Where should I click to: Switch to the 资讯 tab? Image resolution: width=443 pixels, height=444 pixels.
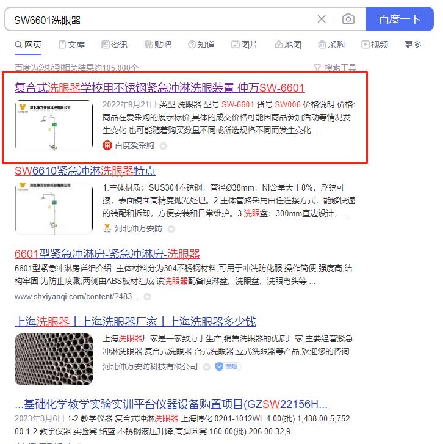tap(115, 45)
